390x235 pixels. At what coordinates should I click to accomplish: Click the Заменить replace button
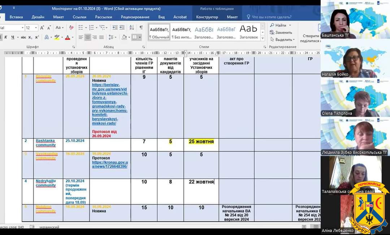281,32
